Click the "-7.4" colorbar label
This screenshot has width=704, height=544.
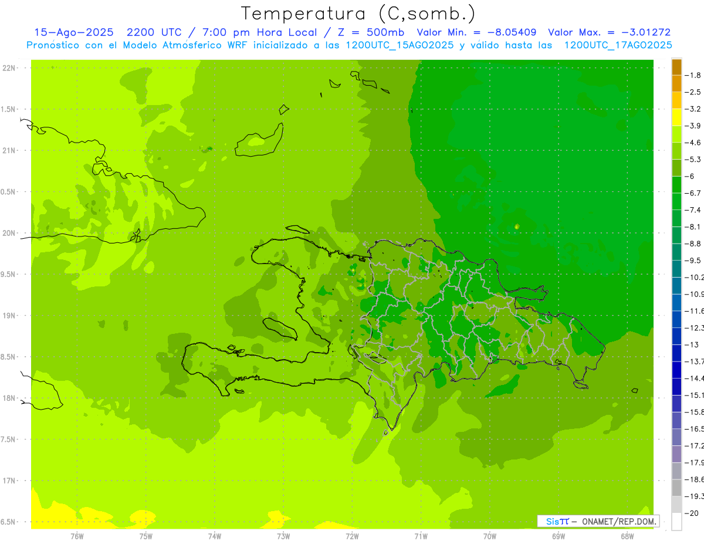[694, 210]
